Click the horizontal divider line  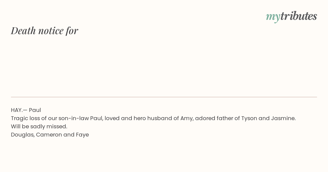(x=164, y=97)
